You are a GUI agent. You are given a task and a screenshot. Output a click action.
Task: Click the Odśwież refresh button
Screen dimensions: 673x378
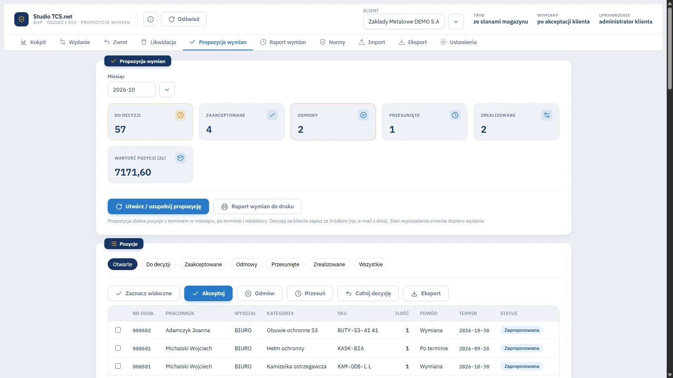tap(184, 19)
